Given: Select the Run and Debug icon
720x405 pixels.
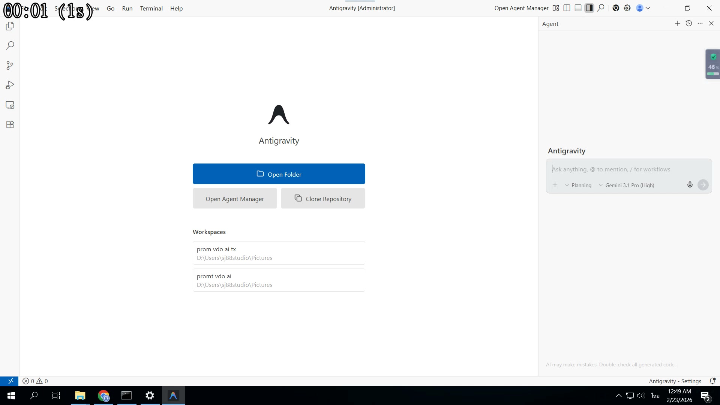Looking at the screenshot, I should pyautogui.click(x=10, y=85).
